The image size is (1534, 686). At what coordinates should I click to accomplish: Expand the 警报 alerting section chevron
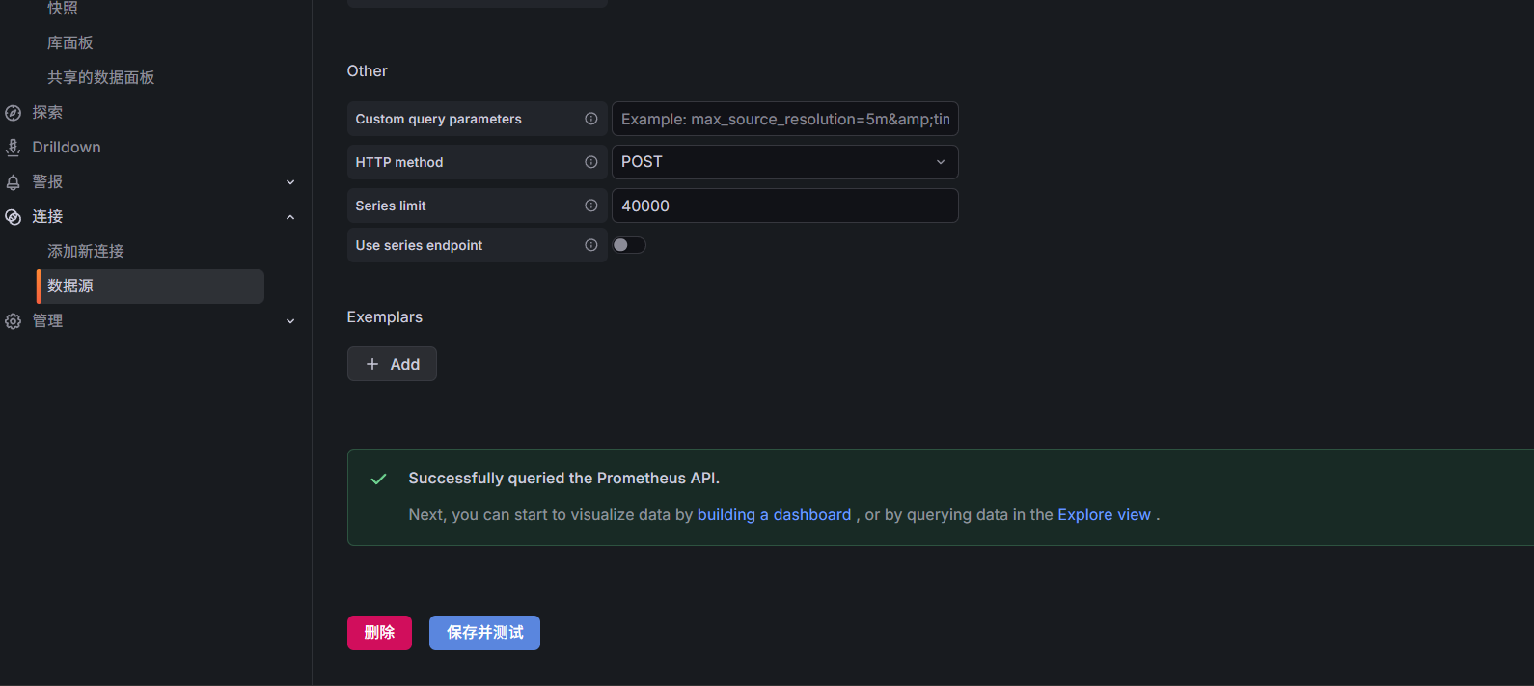pyautogui.click(x=290, y=182)
